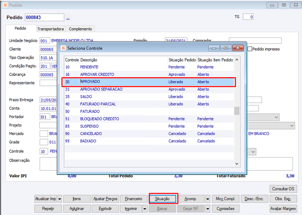Click the Seleciona Controle dialog icon
302x215 pixels.
pyautogui.click(x=63, y=48)
